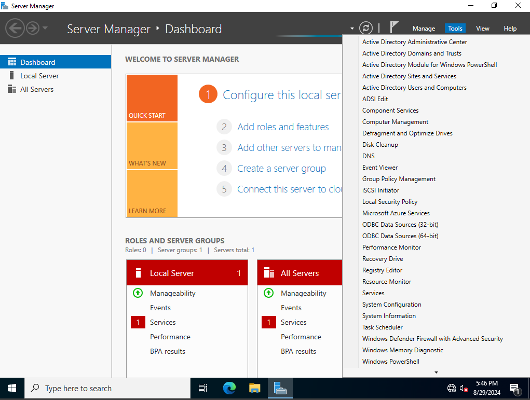Open Active Directory Sites and Services
This screenshot has width=530, height=400.
[409, 76]
